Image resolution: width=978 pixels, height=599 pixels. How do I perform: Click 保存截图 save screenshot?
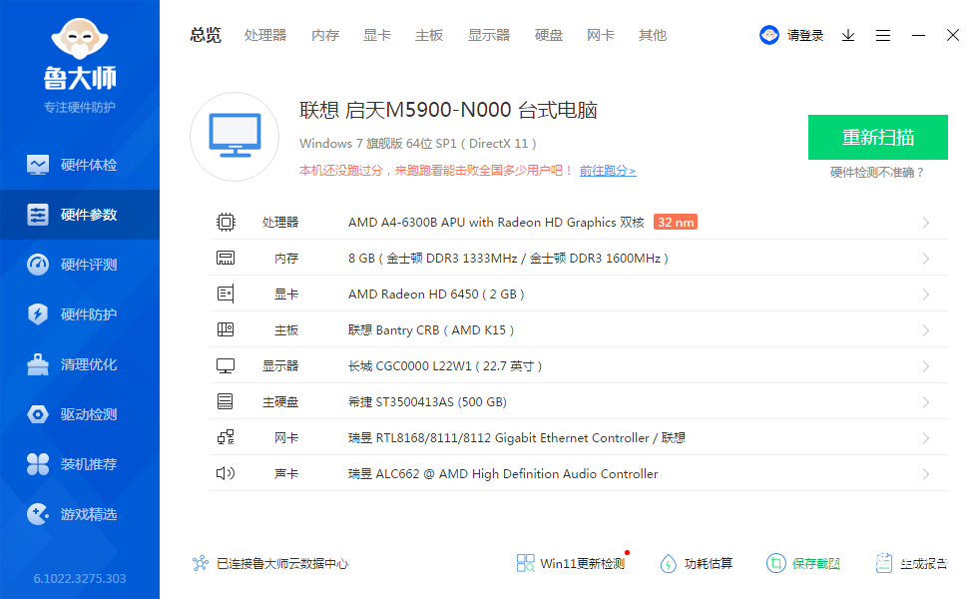(x=803, y=563)
